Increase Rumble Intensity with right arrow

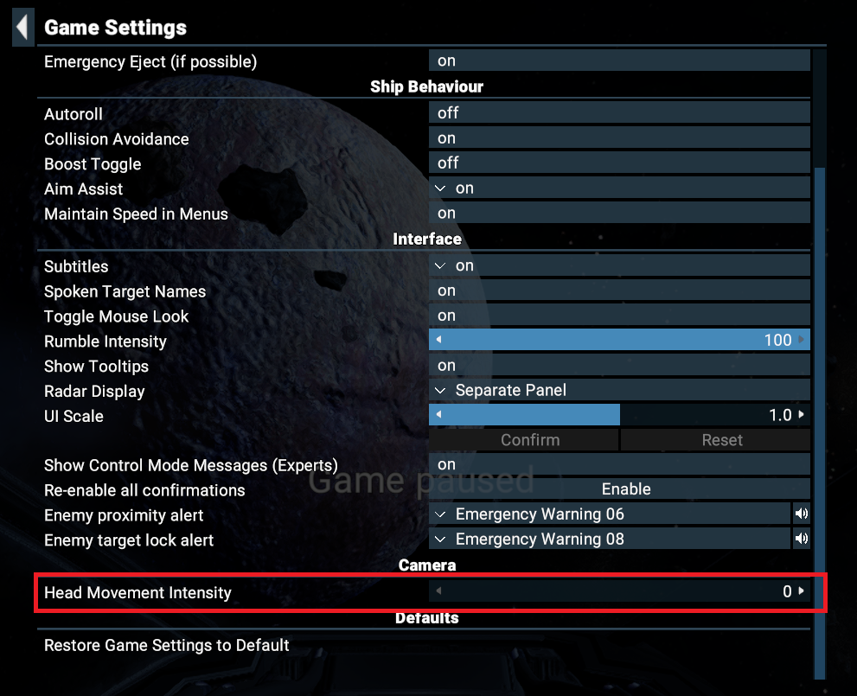[x=802, y=340]
